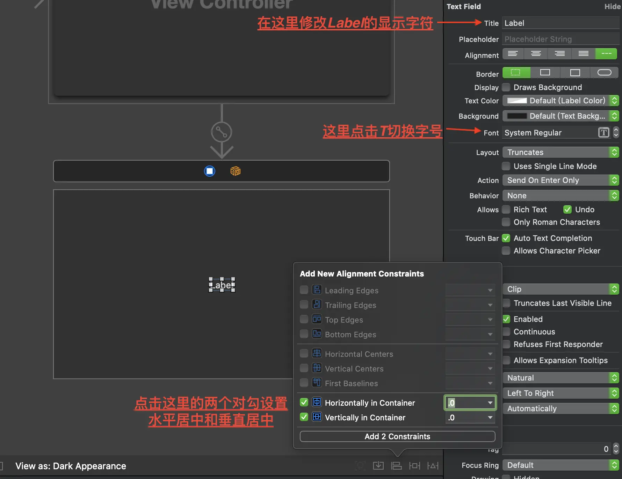The image size is (622, 479).
Task: Click the Update Frames icon
Action: [360, 466]
